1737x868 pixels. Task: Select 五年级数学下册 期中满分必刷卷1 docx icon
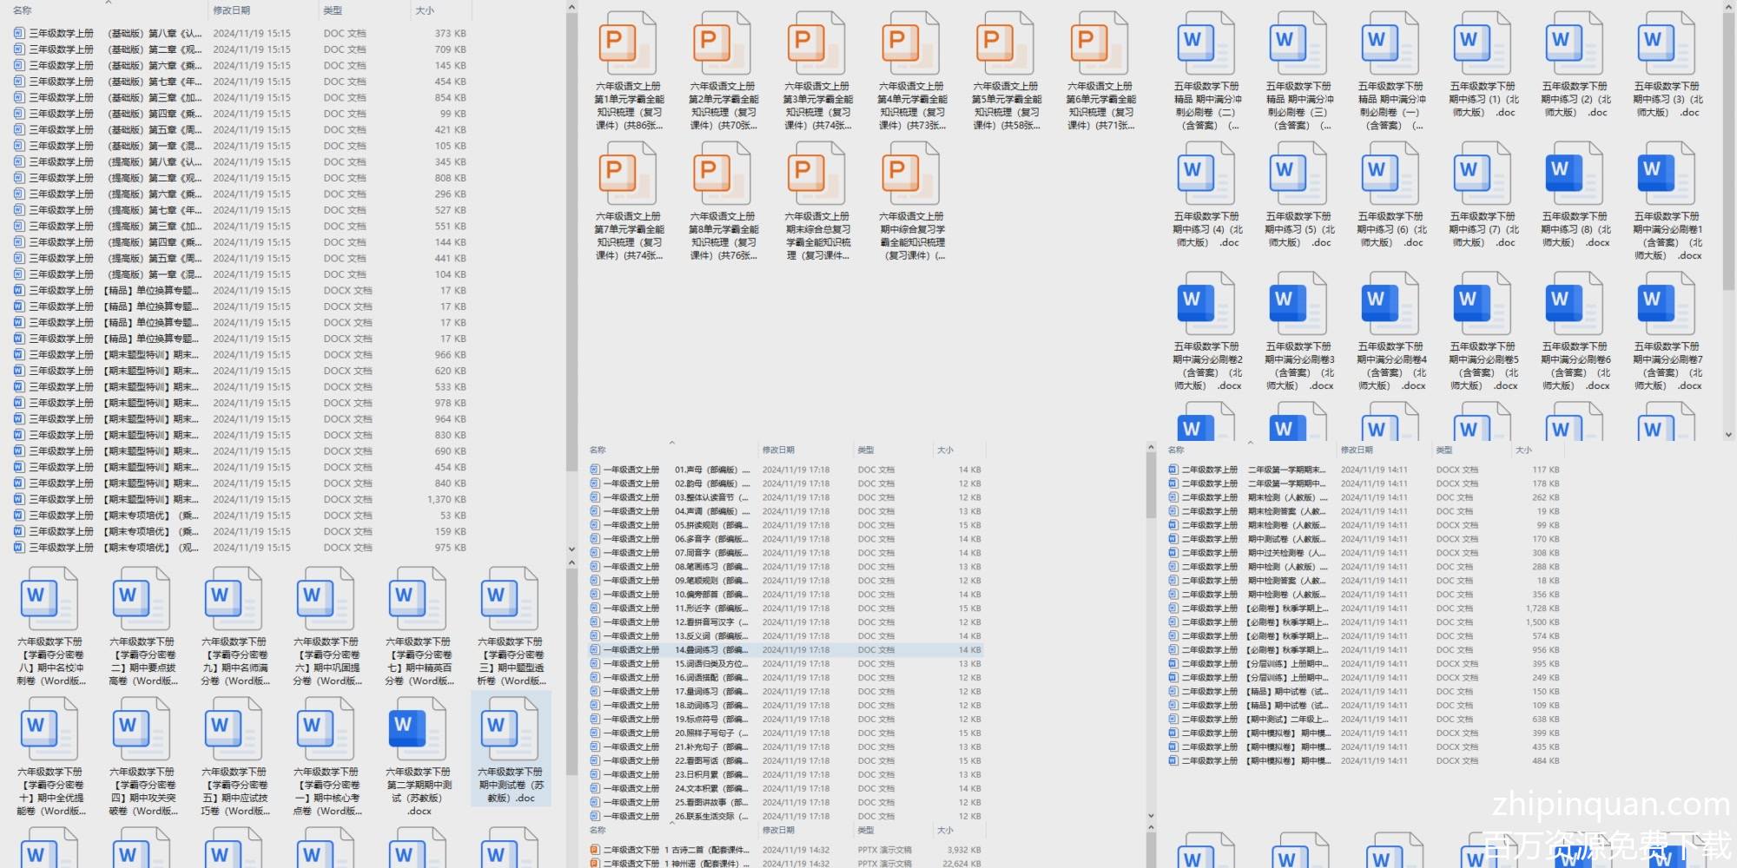[1666, 174]
